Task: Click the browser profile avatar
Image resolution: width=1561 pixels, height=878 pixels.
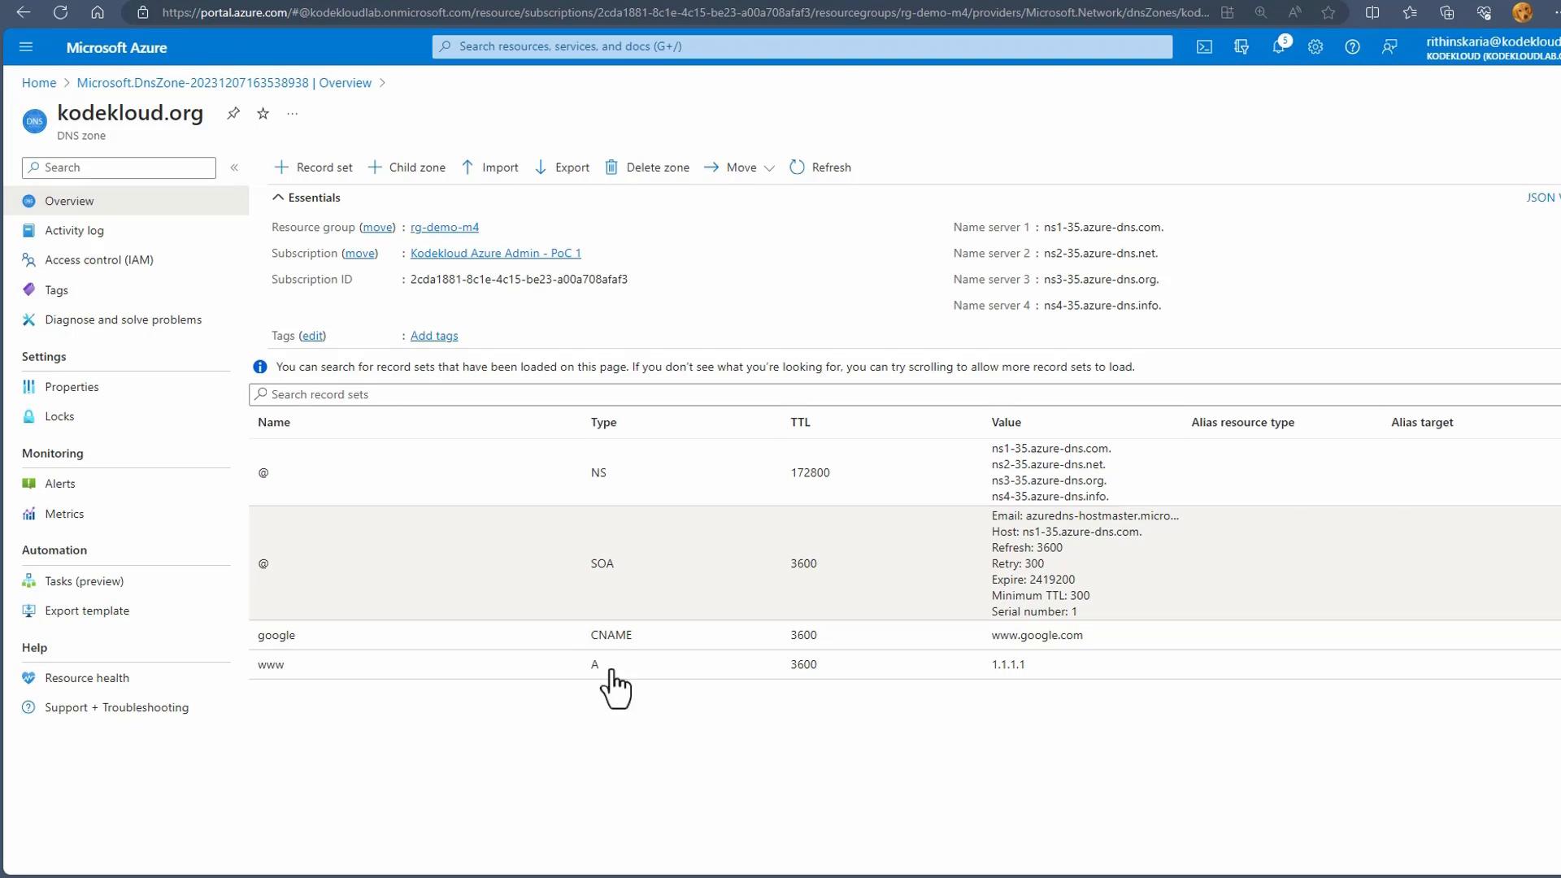Action: click(1522, 12)
